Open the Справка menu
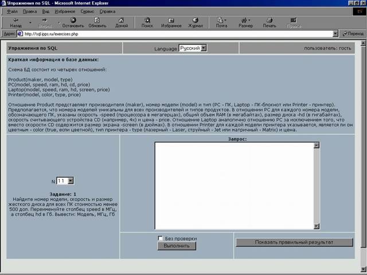This screenshot has width=367, height=275. point(107,11)
